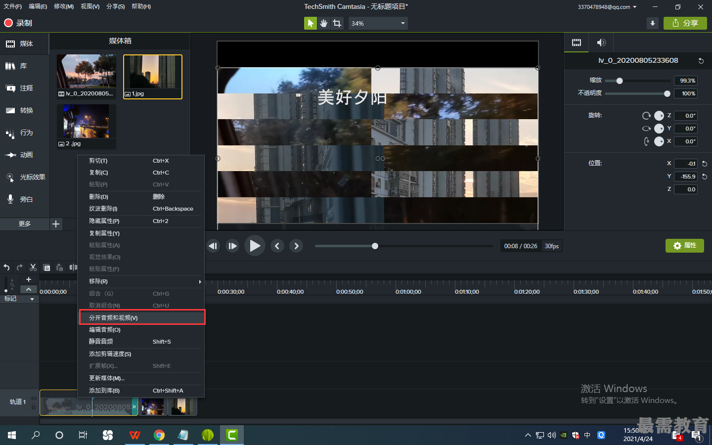Choose 添加剪辑速度 from context menu
The image size is (712, 445).
pyautogui.click(x=142, y=354)
